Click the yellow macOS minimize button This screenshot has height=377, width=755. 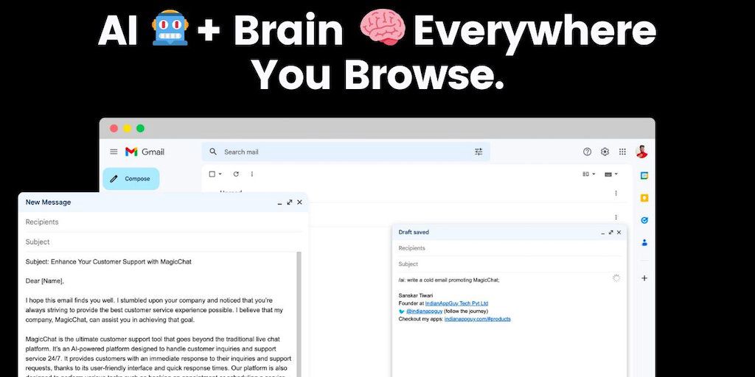click(x=127, y=128)
